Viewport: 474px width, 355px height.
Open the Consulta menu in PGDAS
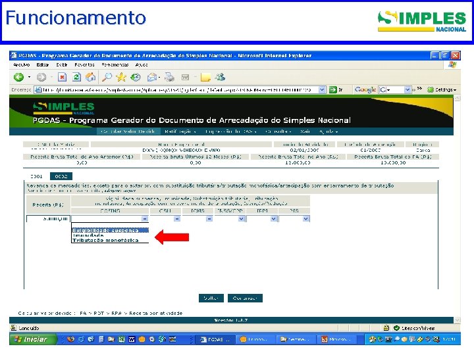(x=278, y=131)
